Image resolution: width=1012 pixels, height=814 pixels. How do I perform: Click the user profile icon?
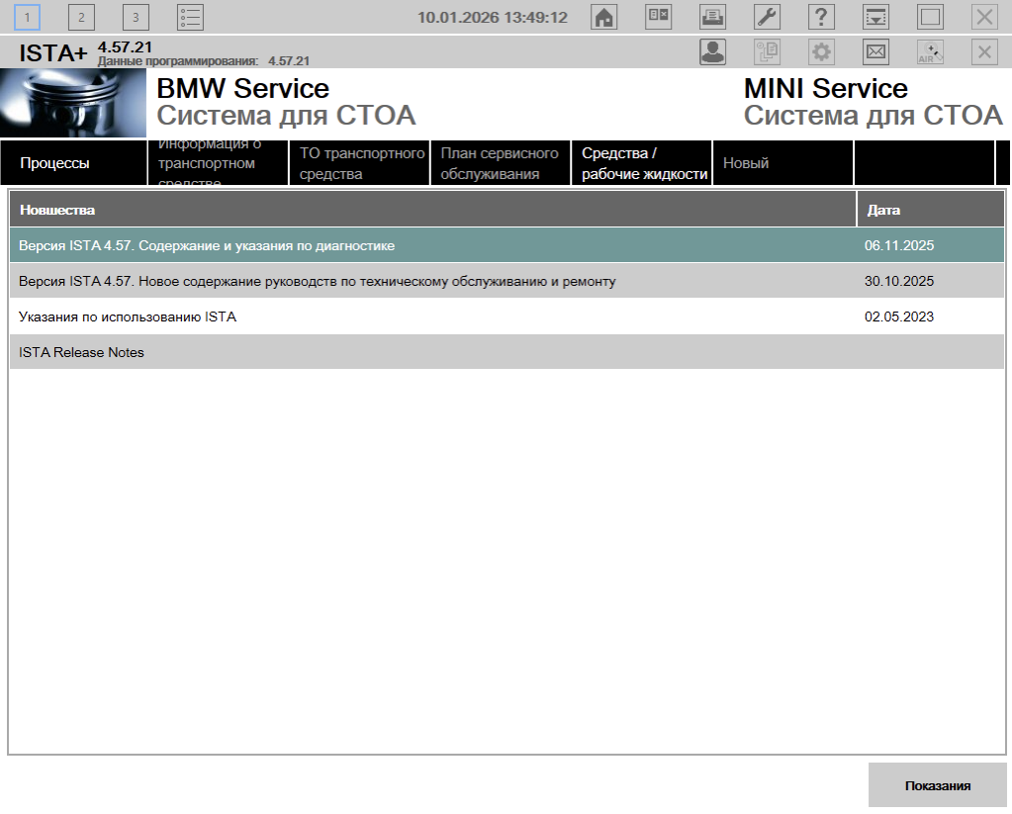[x=712, y=52]
